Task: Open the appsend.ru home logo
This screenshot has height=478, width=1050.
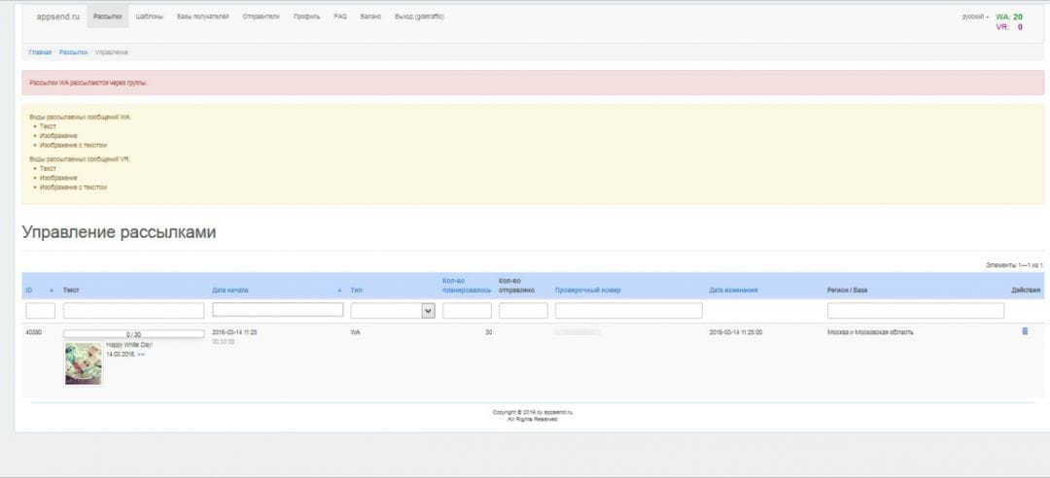Action: pos(57,17)
